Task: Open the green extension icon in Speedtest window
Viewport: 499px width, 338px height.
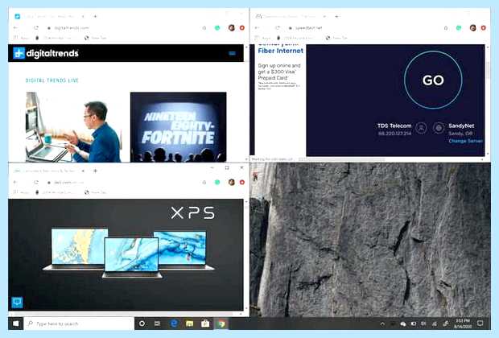Action: [x=459, y=28]
